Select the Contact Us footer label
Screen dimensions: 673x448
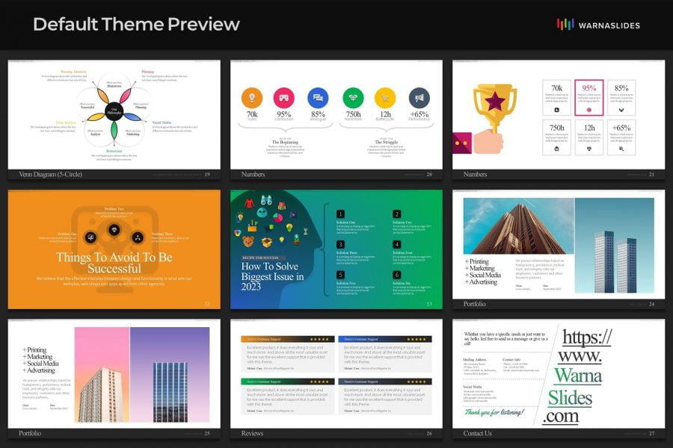[478, 432]
